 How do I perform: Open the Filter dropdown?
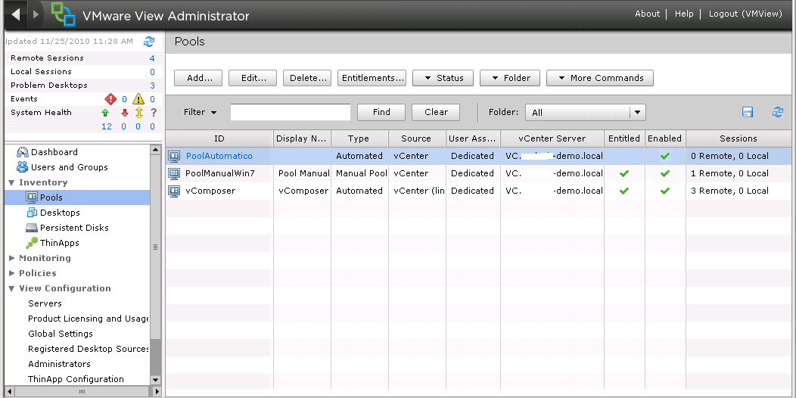click(x=200, y=112)
